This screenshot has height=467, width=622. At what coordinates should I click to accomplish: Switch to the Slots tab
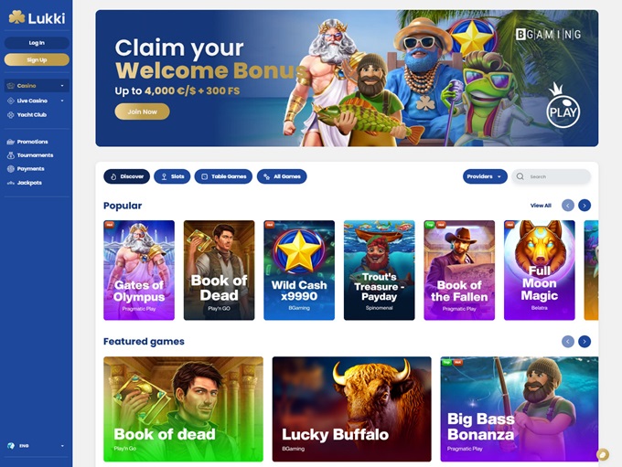[x=172, y=176]
